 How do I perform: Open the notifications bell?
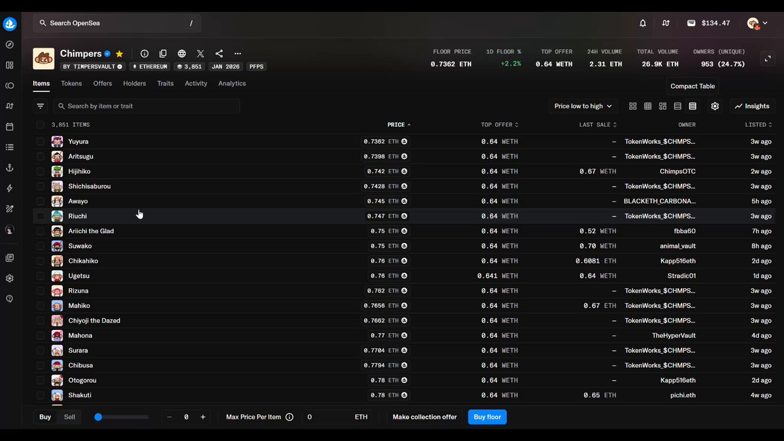[643, 23]
